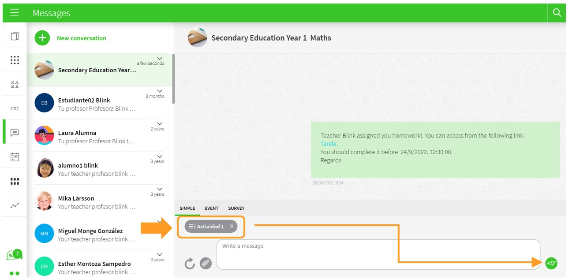The height and width of the screenshot is (279, 569).
Task: Switch to the SURVEY tab
Action: pyautogui.click(x=236, y=208)
